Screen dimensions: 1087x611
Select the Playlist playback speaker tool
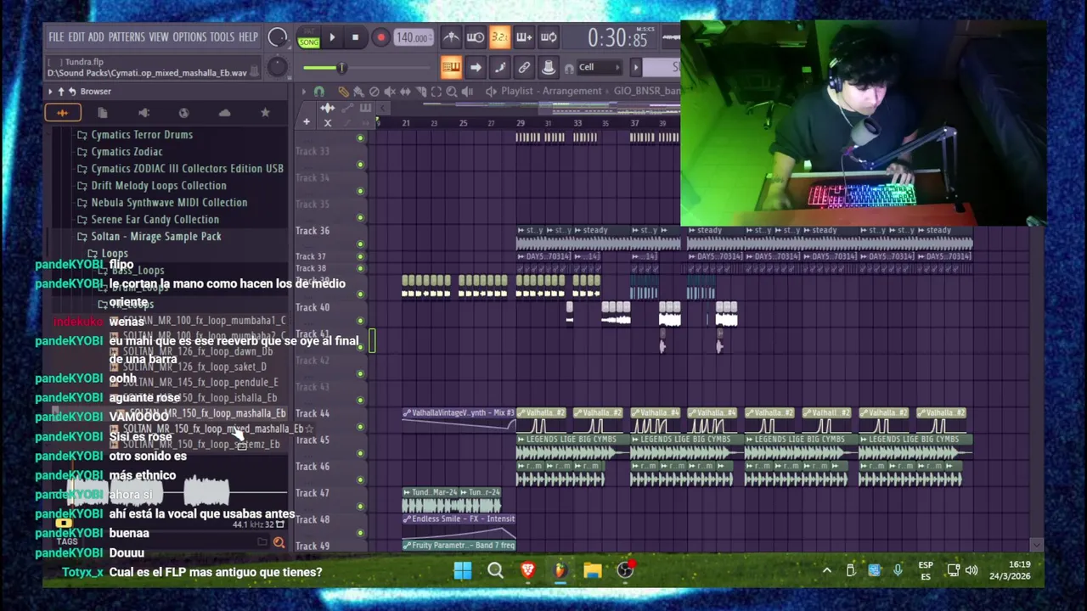tap(466, 91)
